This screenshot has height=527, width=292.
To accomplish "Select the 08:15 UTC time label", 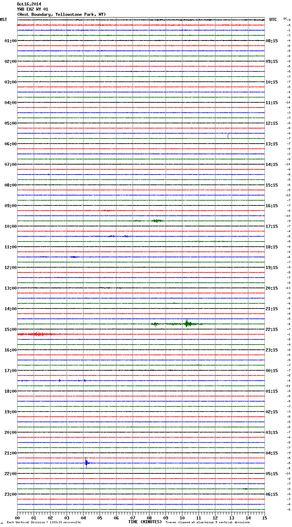I will [x=272, y=41].
